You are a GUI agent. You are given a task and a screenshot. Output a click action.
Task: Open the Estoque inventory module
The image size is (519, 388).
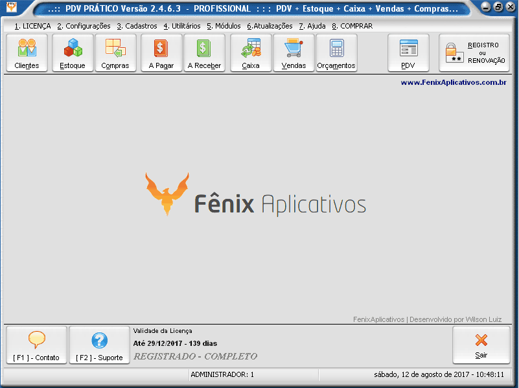point(73,53)
